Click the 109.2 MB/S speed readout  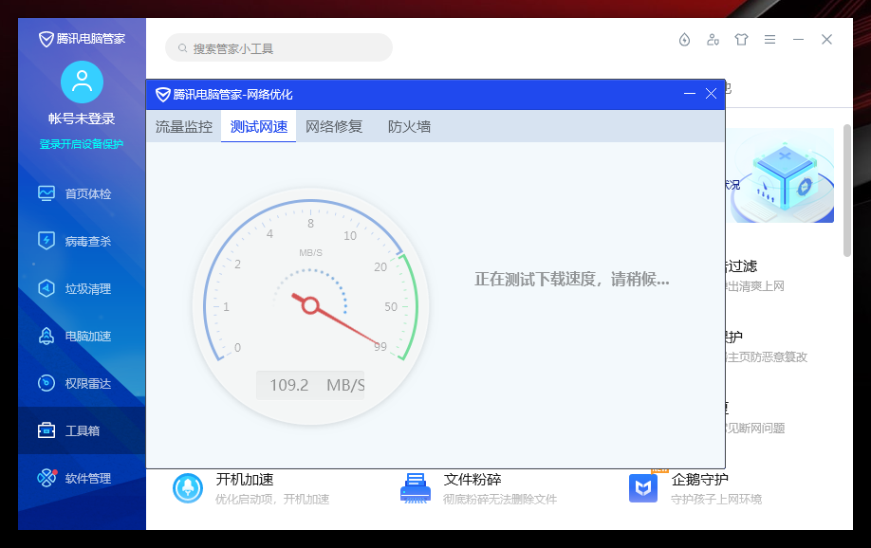tap(310, 385)
